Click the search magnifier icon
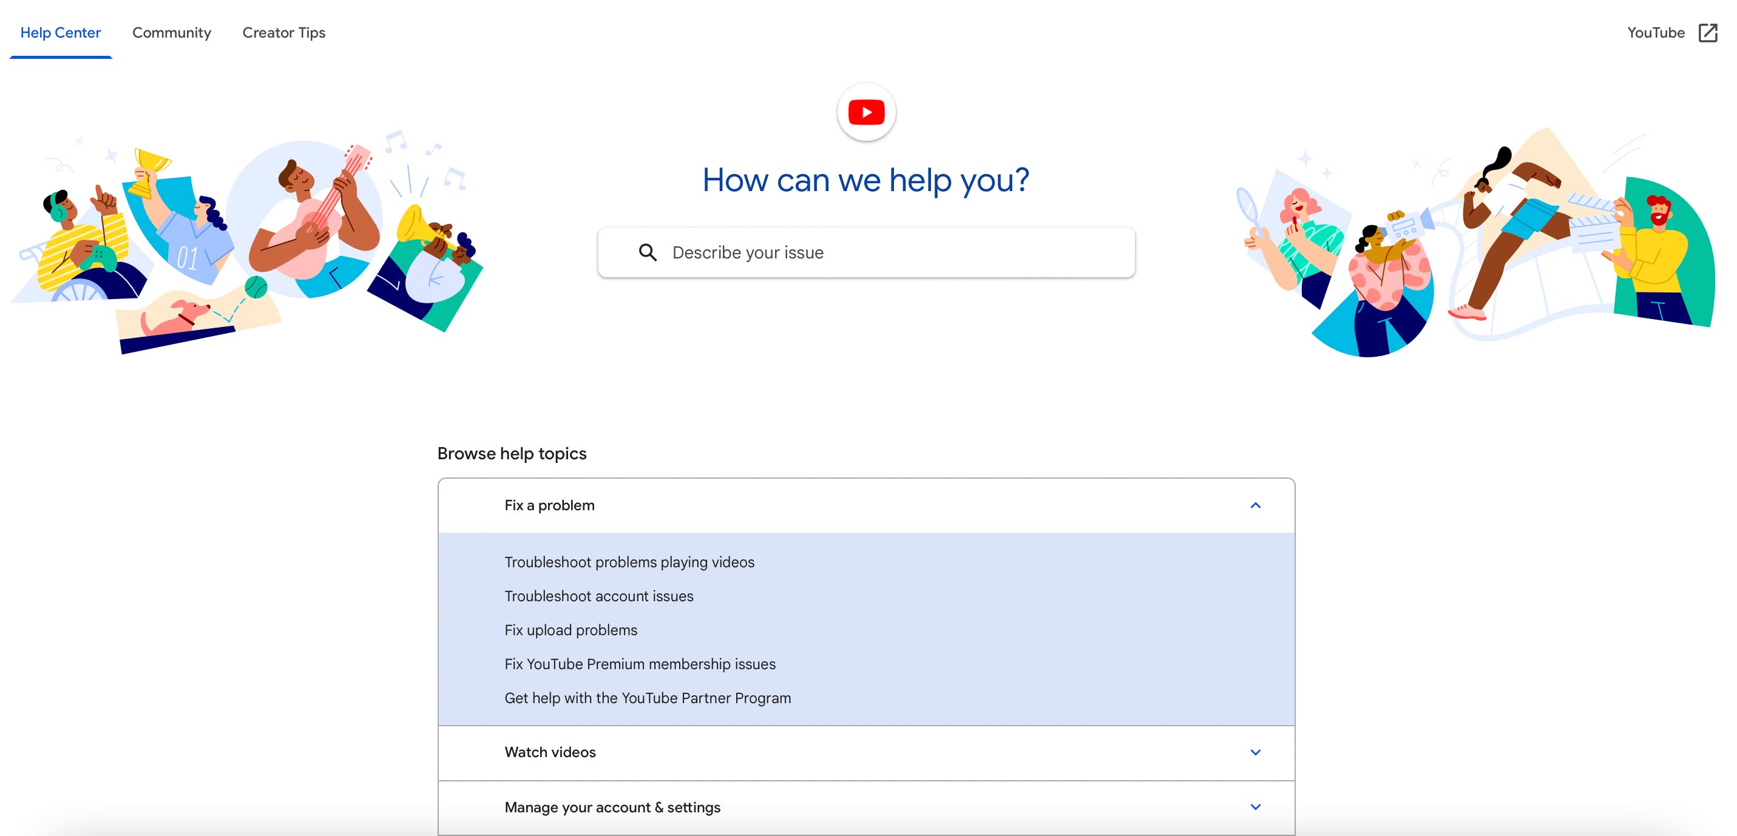The height and width of the screenshot is (836, 1737). coord(648,253)
